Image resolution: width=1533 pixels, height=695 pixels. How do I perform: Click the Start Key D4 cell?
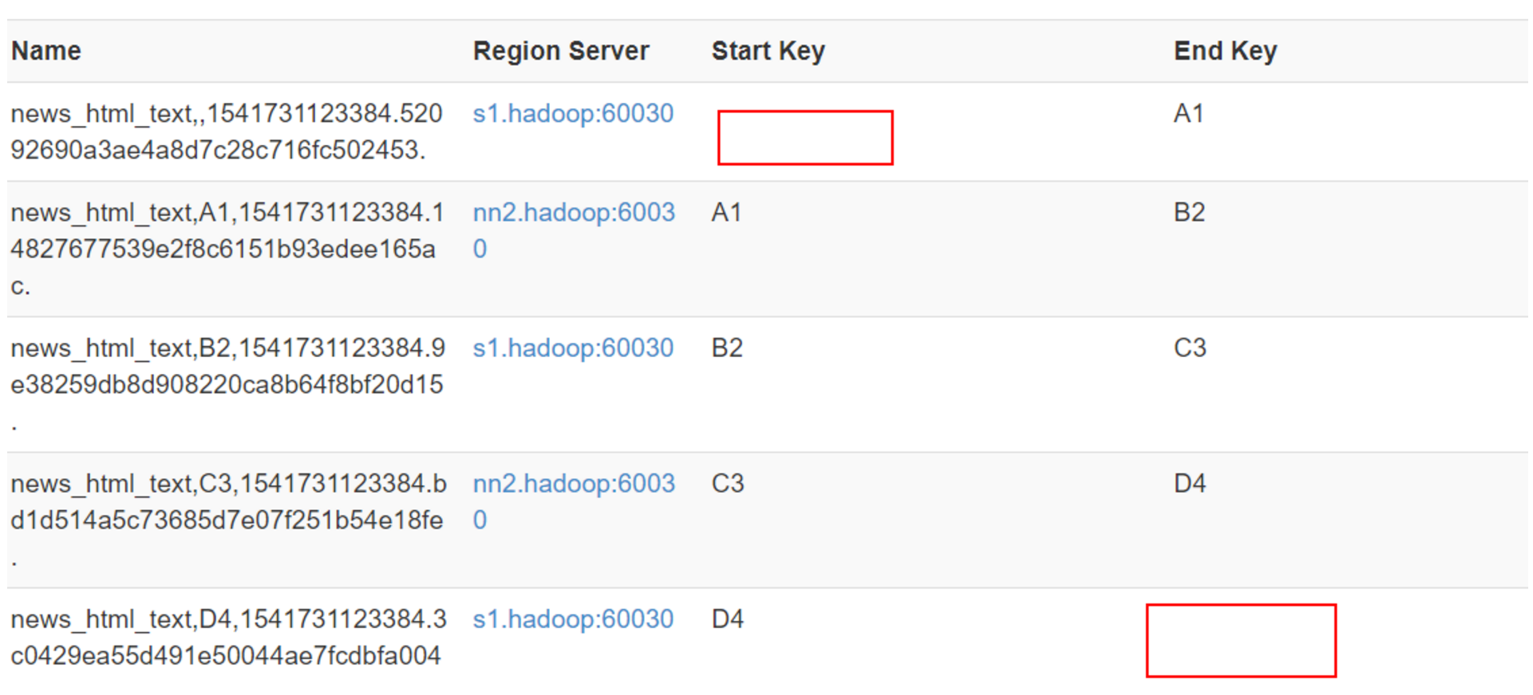pyautogui.click(x=728, y=619)
